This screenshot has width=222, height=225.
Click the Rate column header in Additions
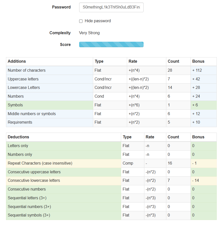[133, 61]
